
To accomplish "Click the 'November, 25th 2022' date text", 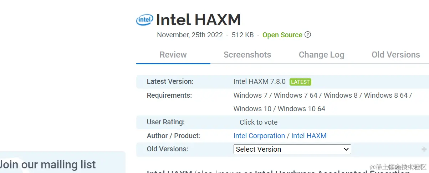I will [190, 35].
